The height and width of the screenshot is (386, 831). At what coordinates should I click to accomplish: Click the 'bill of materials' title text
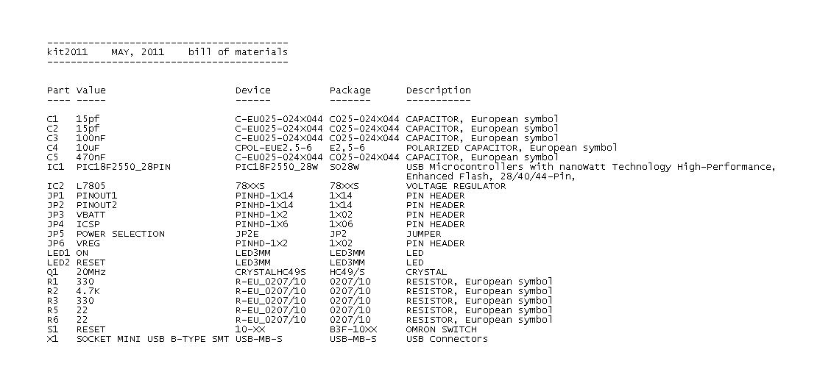coord(238,52)
